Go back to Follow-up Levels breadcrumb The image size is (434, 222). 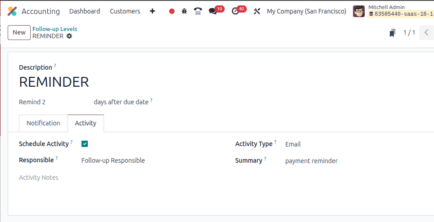pyautogui.click(x=55, y=29)
